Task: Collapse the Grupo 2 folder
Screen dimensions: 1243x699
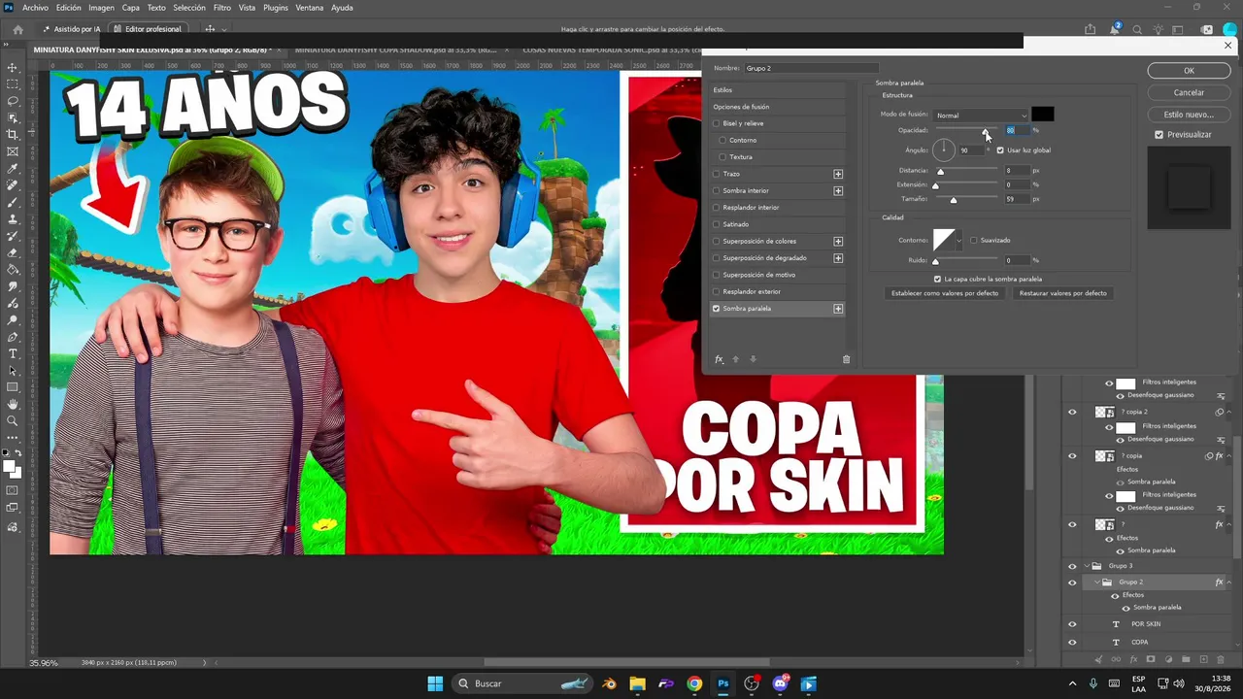Action: (x=1096, y=582)
